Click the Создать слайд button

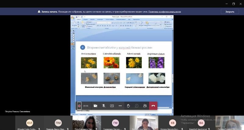[83, 25]
